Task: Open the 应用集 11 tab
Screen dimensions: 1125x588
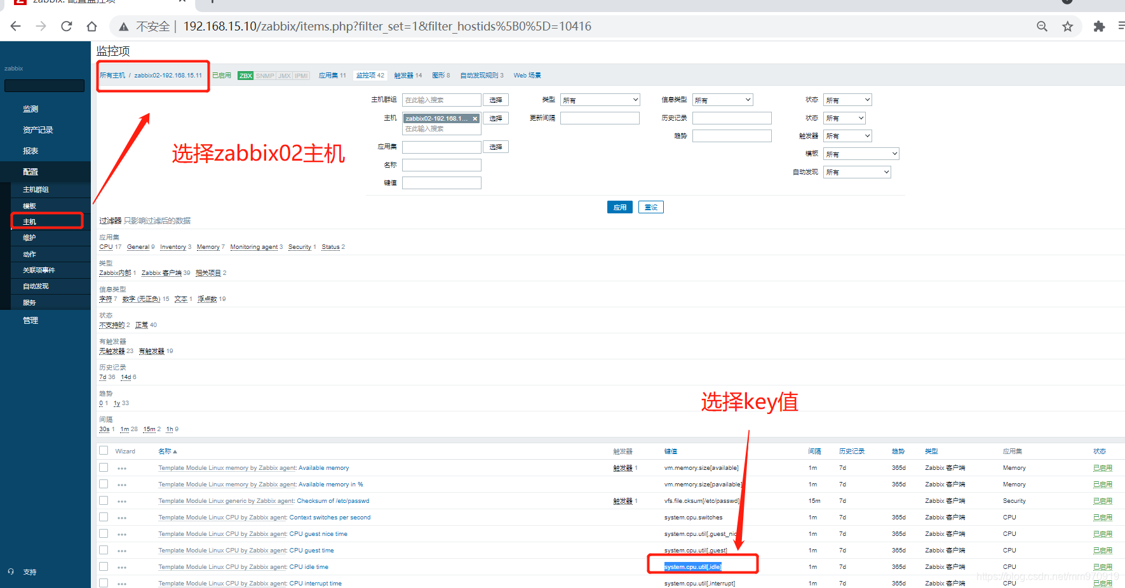Action: coord(332,76)
